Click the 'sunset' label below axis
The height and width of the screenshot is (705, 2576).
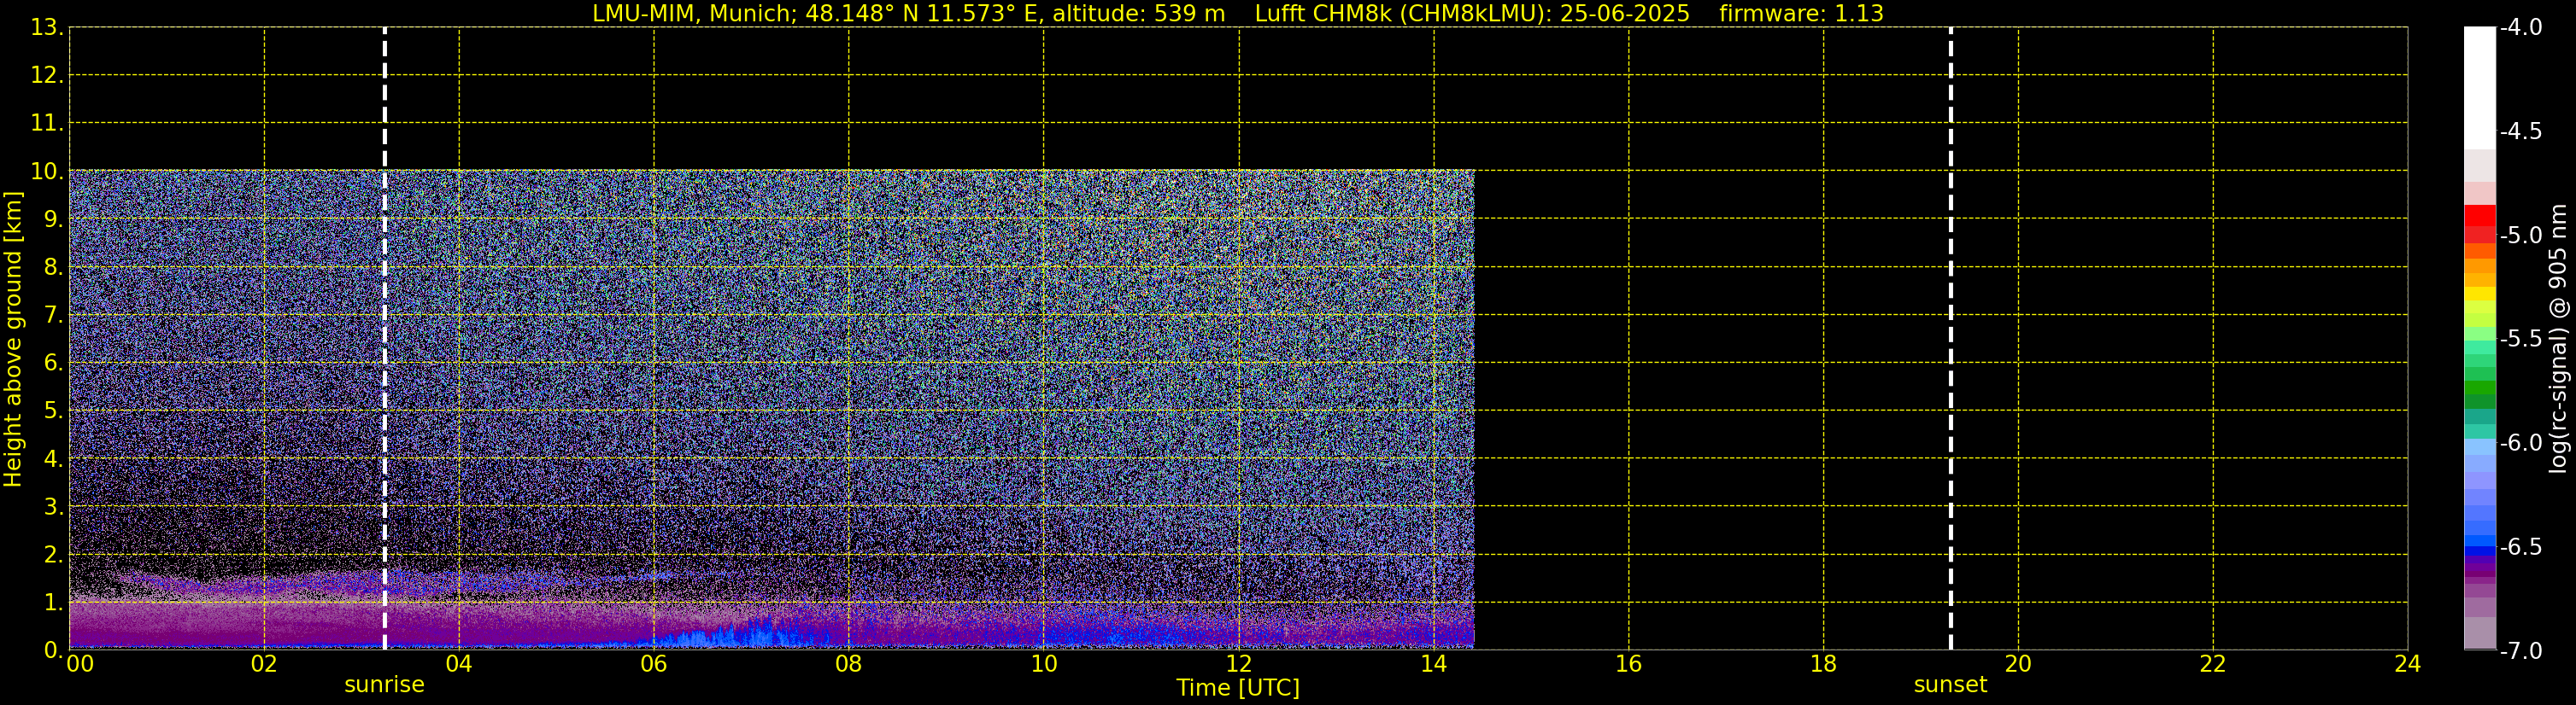(x=1950, y=685)
